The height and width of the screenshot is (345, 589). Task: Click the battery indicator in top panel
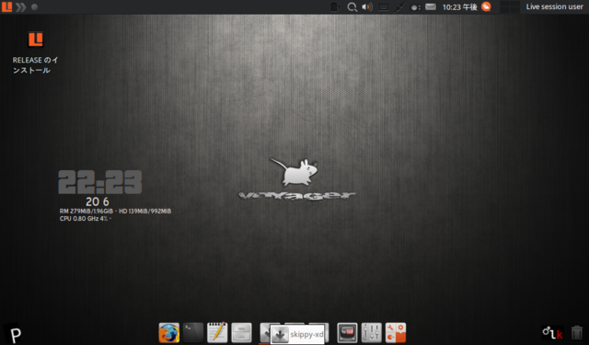pyautogui.click(x=335, y=6)
